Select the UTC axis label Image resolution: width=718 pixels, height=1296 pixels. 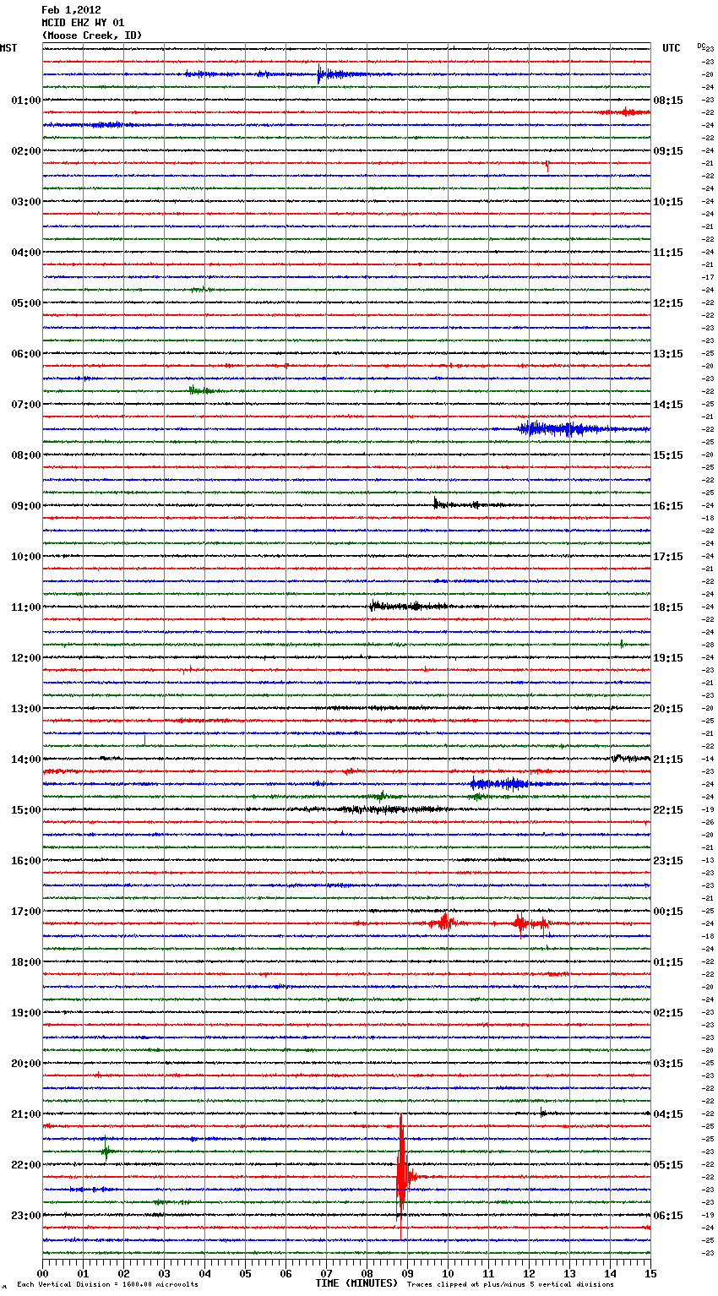pyautogui.click(x=671, y=48)
